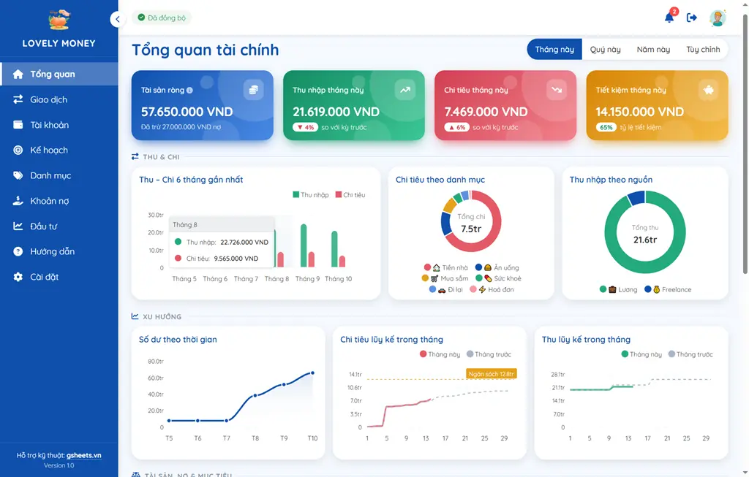Go to the Giao dịch page
Image resolution: width=749 pixels, height=477 pixels.
59,99
